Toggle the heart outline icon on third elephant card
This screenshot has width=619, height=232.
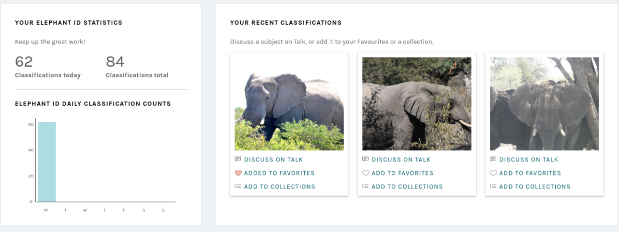click(x=493, y=173)
